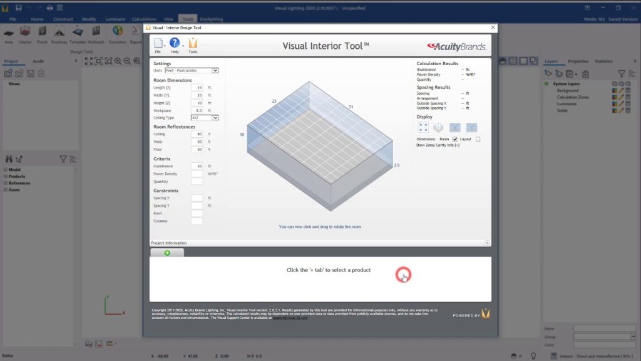The width and height of the screenshot is (641, 361).
Task: Click the Spacing X constraint field
Action: [x=197, y=198]
